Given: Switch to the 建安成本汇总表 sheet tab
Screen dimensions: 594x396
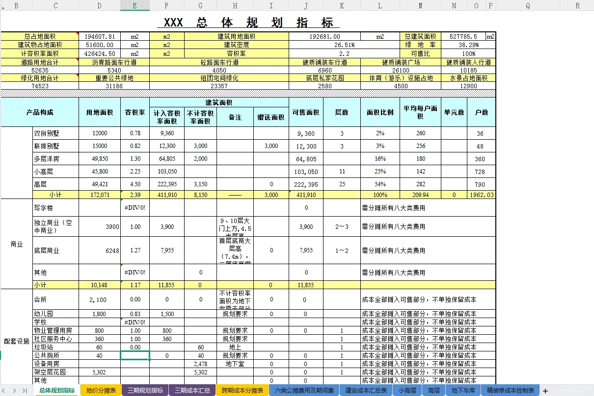Looking at the screenshot, I should tap(366, 391).
